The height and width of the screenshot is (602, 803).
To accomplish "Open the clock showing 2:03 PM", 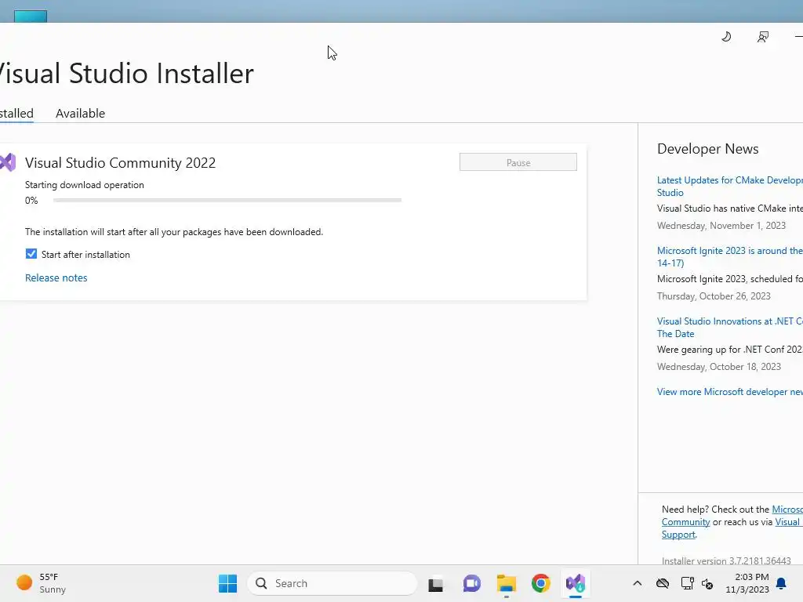I will (x=747, y=583).
